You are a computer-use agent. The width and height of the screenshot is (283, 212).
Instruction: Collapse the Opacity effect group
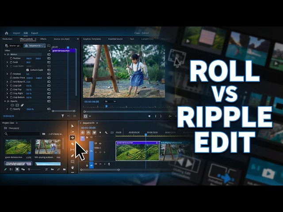(5, 101)
